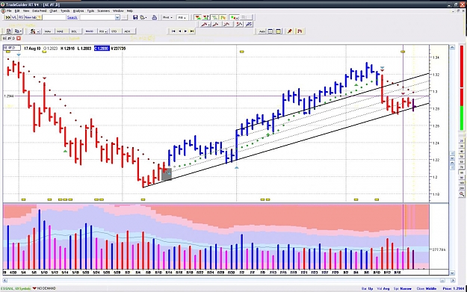Click the Search link

point(72,18)
